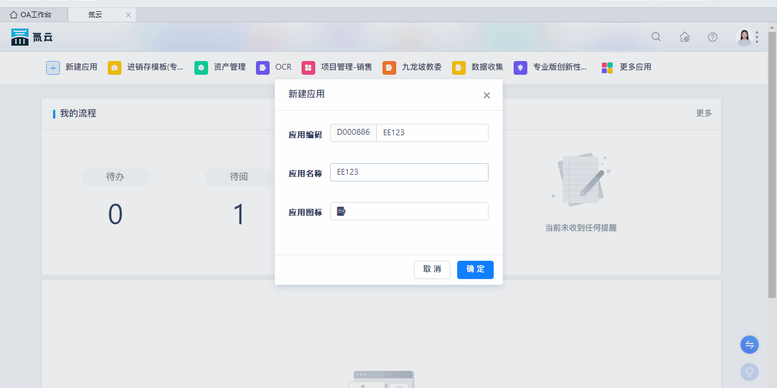Viewport: 777px width, 388px height.
Task: Open the 数据收集 yellow app icon
Action: click(x=459, y=68)
